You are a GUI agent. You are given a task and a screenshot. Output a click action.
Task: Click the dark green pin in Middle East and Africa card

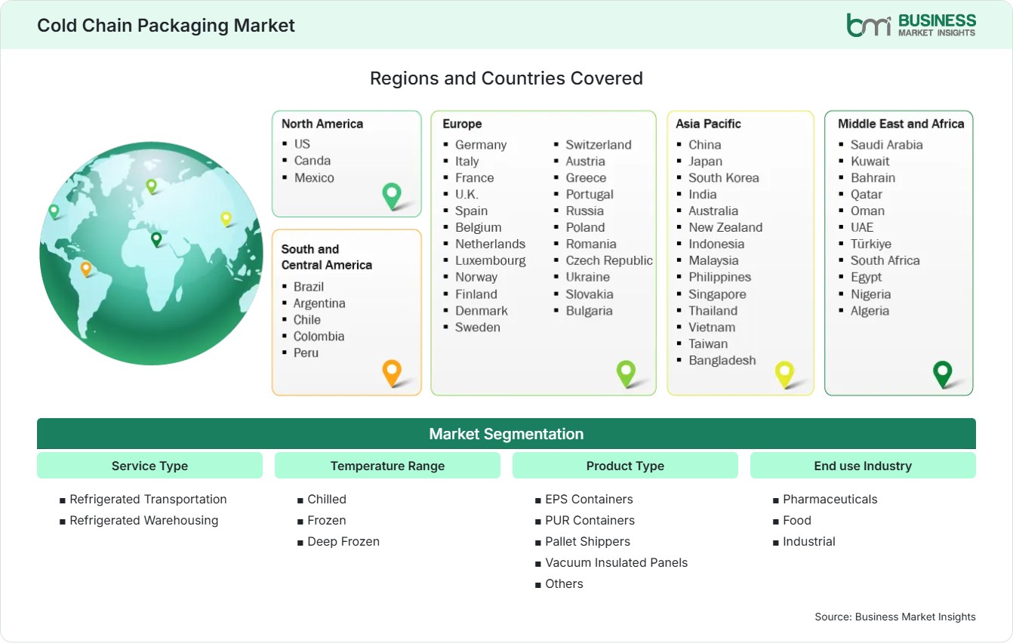point(943,374)
